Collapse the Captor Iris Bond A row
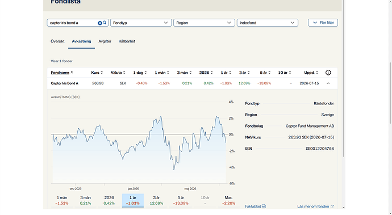 pyautogui.click(x=328, y=83)
